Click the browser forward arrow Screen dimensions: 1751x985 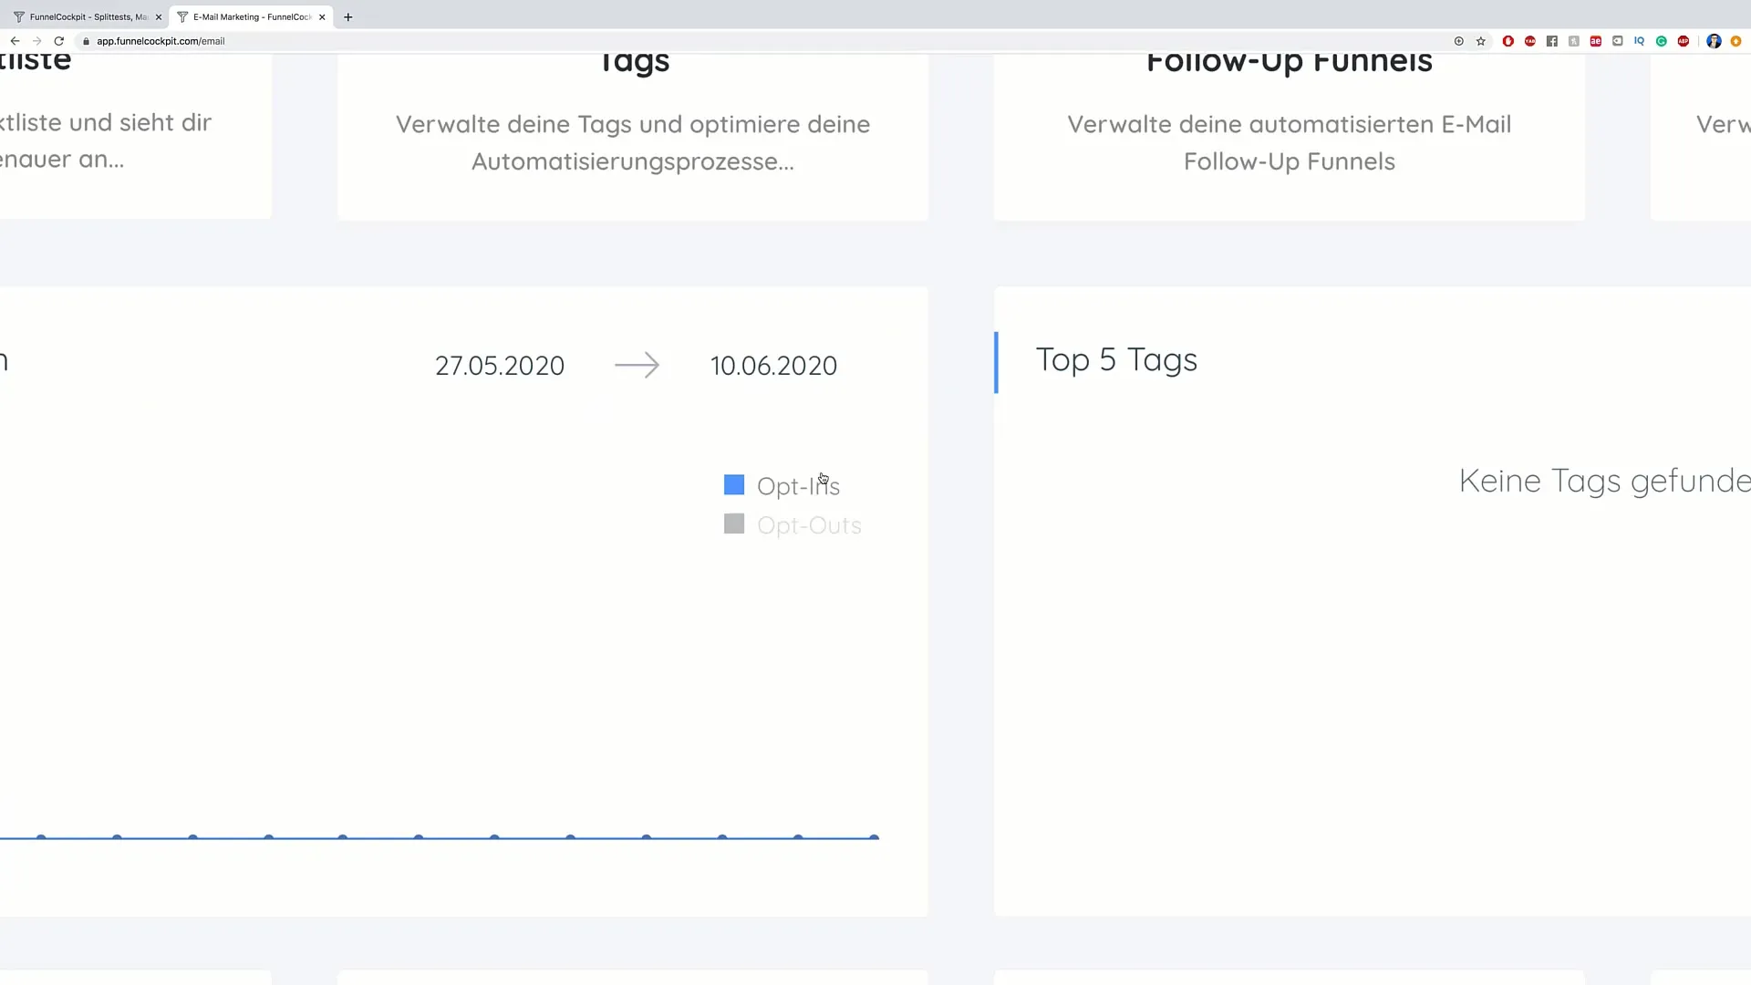coord(36,41)
